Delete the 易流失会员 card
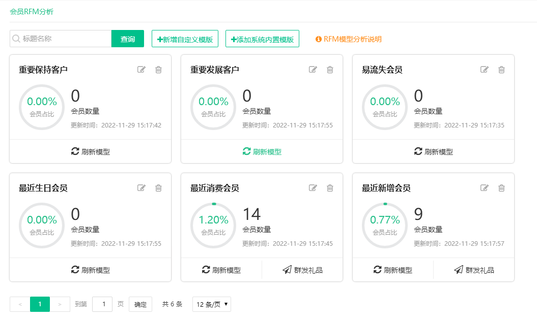 (x=501, y=70)
